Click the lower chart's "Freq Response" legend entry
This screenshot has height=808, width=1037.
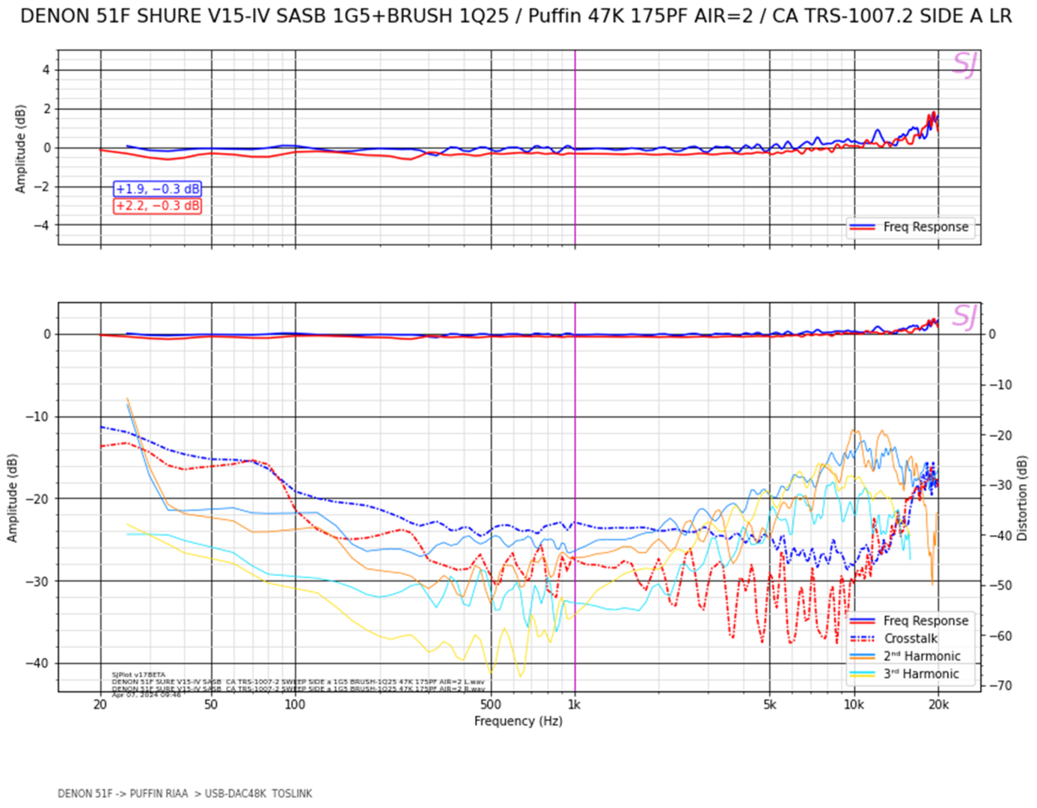pos(911,621)
